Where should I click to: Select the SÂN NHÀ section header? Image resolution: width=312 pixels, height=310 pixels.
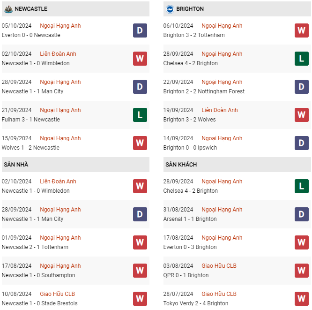click(75, 165)
